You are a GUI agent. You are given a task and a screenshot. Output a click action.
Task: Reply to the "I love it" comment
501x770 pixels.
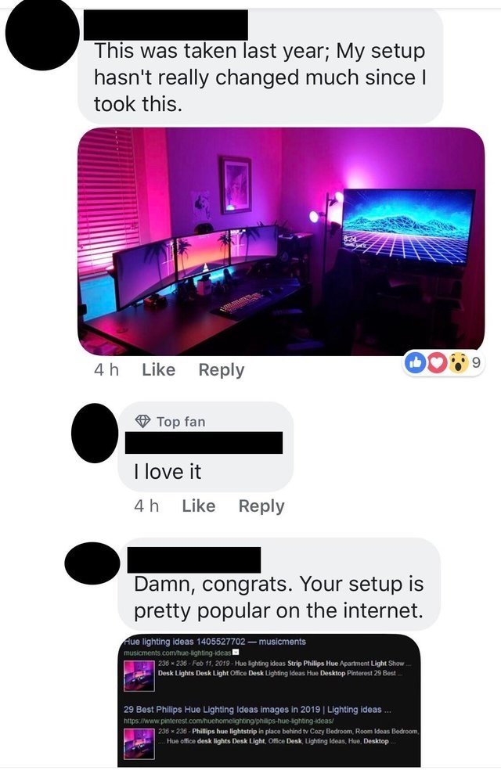pos(261,506)
